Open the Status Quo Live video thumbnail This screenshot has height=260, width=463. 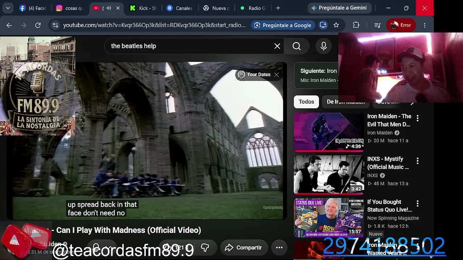tap(328, 217)
